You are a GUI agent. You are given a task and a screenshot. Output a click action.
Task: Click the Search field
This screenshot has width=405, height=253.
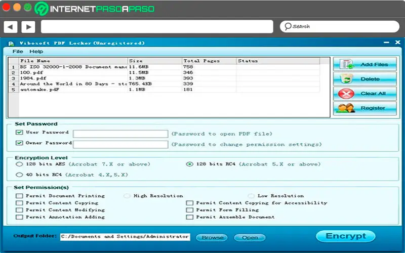(x=340, y=26)
